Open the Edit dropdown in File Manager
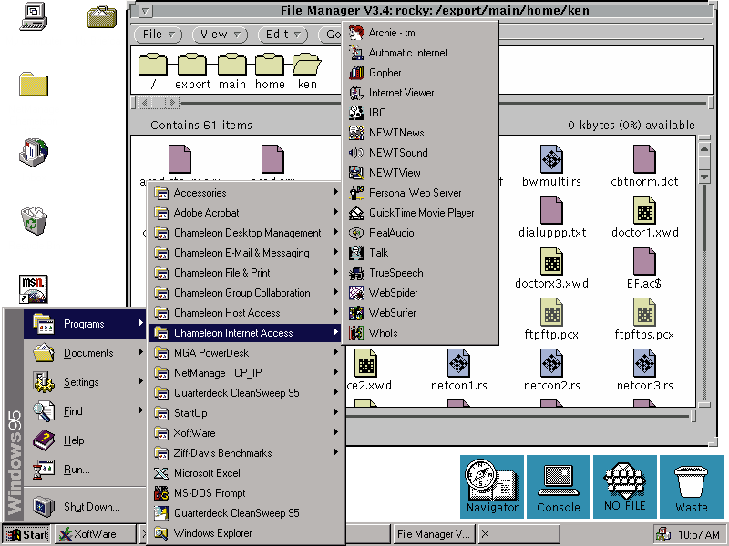Image resolution: width=729 pixels, height=546 pixels. point(282,35)
